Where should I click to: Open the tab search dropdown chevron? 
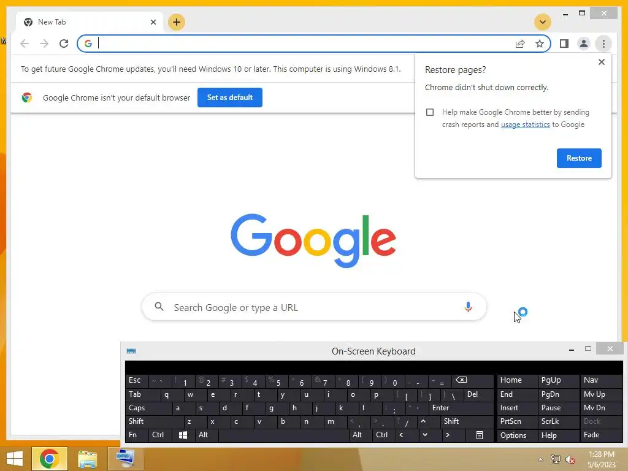tap(543, 22)
